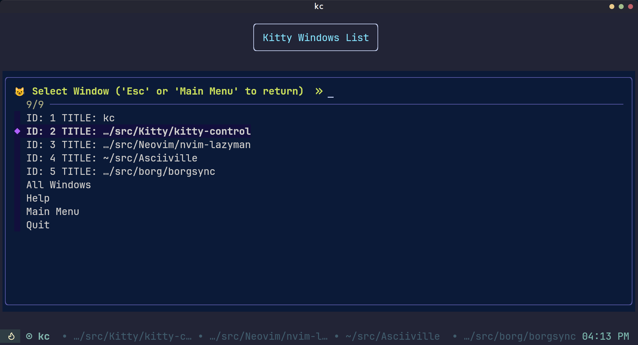The height and width of the screenshot is (345, 638).
Task: Click the green window control dot
Action: pyautogui.click(x=621, y=7)
